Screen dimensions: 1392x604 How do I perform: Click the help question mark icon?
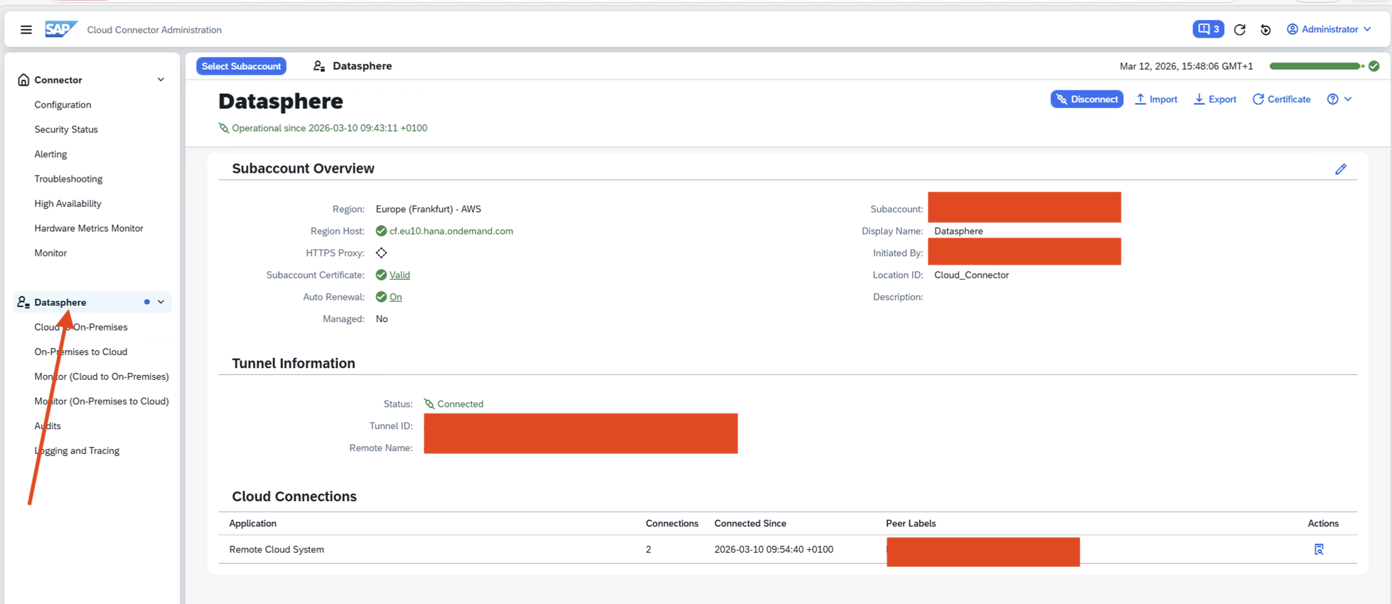coord(1332,99)
